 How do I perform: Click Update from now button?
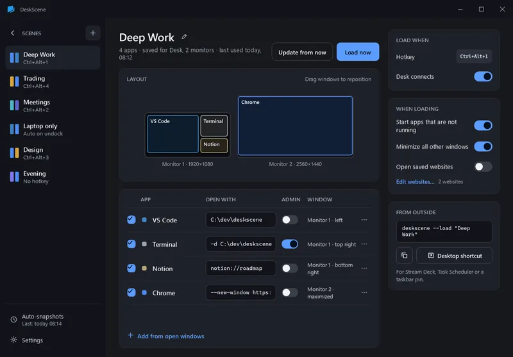pyautogui.click(x=302, y=52)
